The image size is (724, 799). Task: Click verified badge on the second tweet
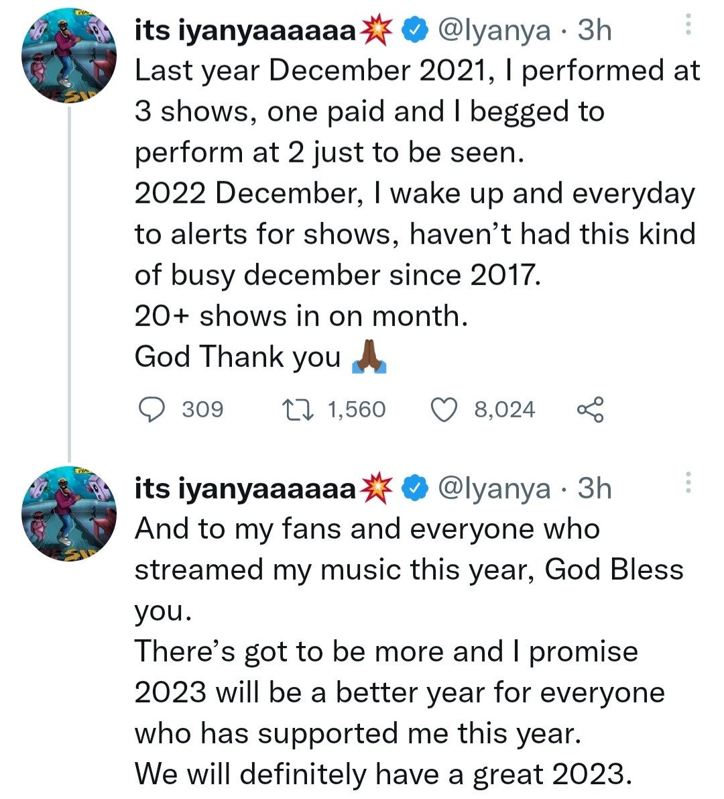coord(416,488)
